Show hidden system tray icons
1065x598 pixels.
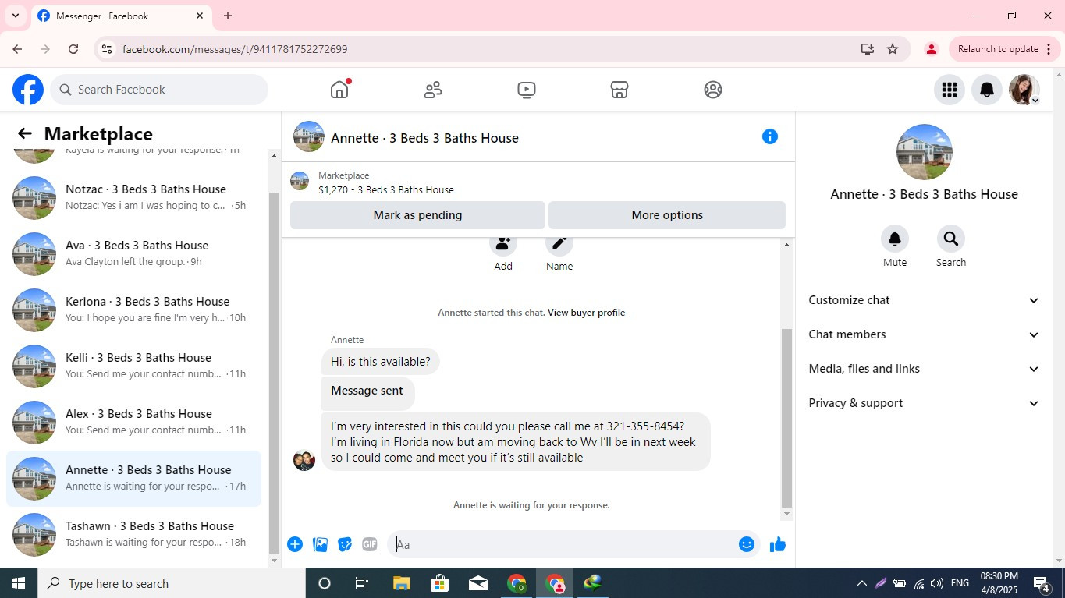pos(862,583)
